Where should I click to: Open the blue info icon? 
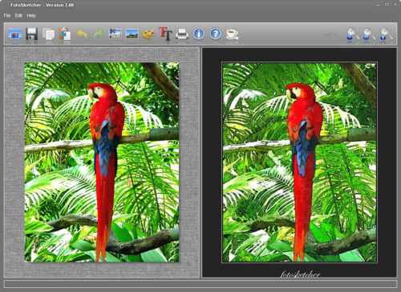click(x=199, y=34)
